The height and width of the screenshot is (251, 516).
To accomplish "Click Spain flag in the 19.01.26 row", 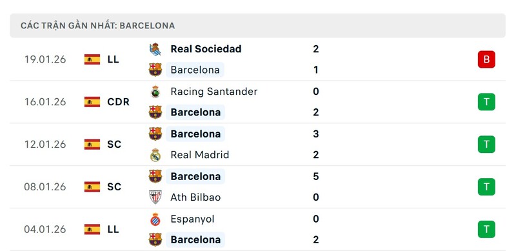I will pyautogui.click(x=92, y=59).
